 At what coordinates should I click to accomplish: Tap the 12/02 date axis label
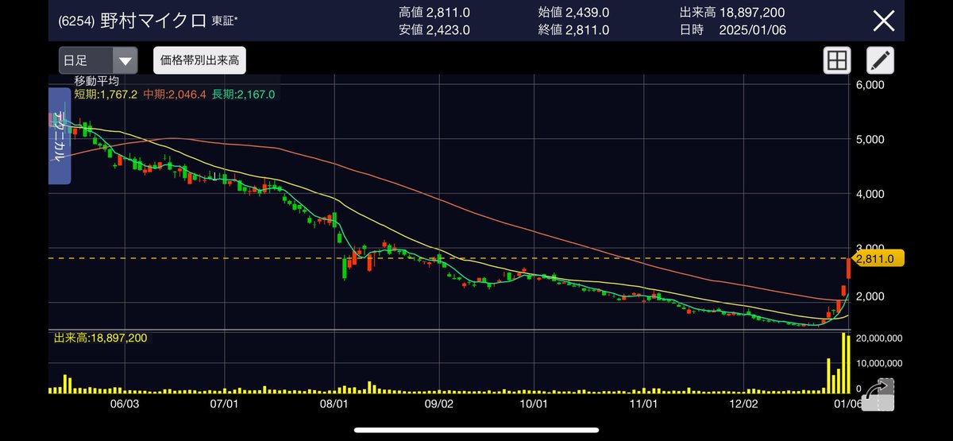743,403
